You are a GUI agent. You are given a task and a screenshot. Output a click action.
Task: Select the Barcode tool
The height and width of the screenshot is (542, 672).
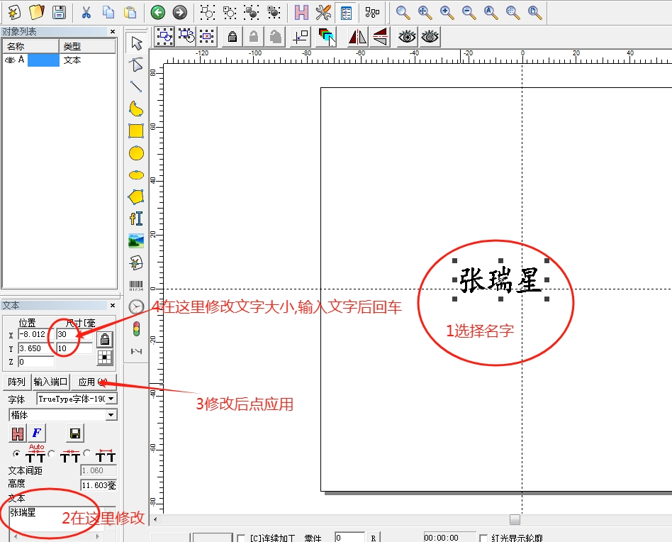click(136, 285)
